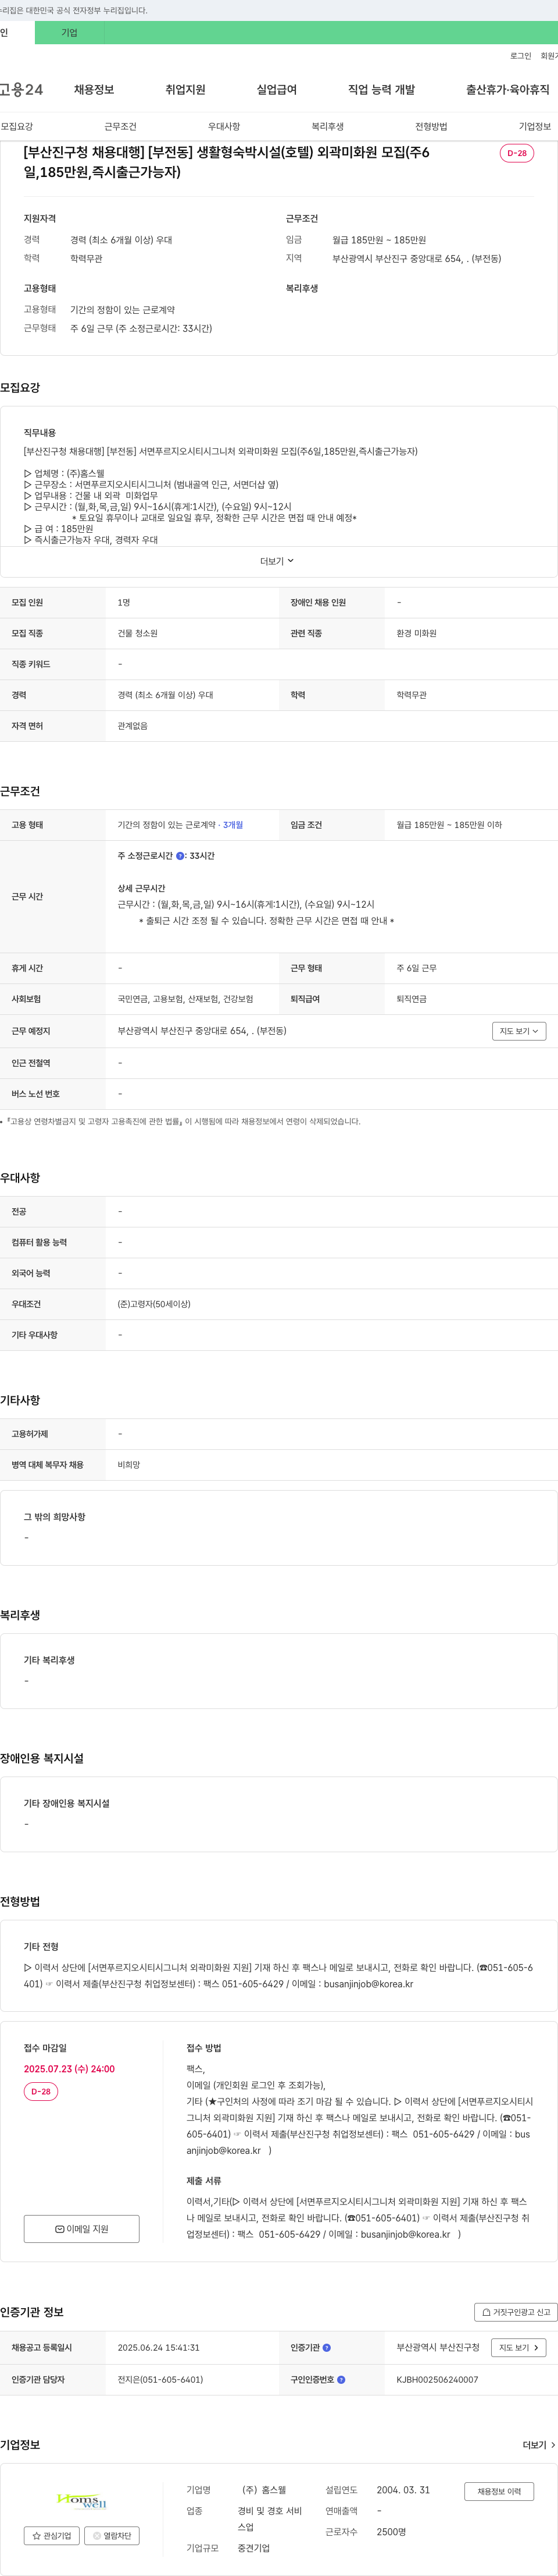Select the 2500명 employee count
The image size is (558, 2576).
391,2532
